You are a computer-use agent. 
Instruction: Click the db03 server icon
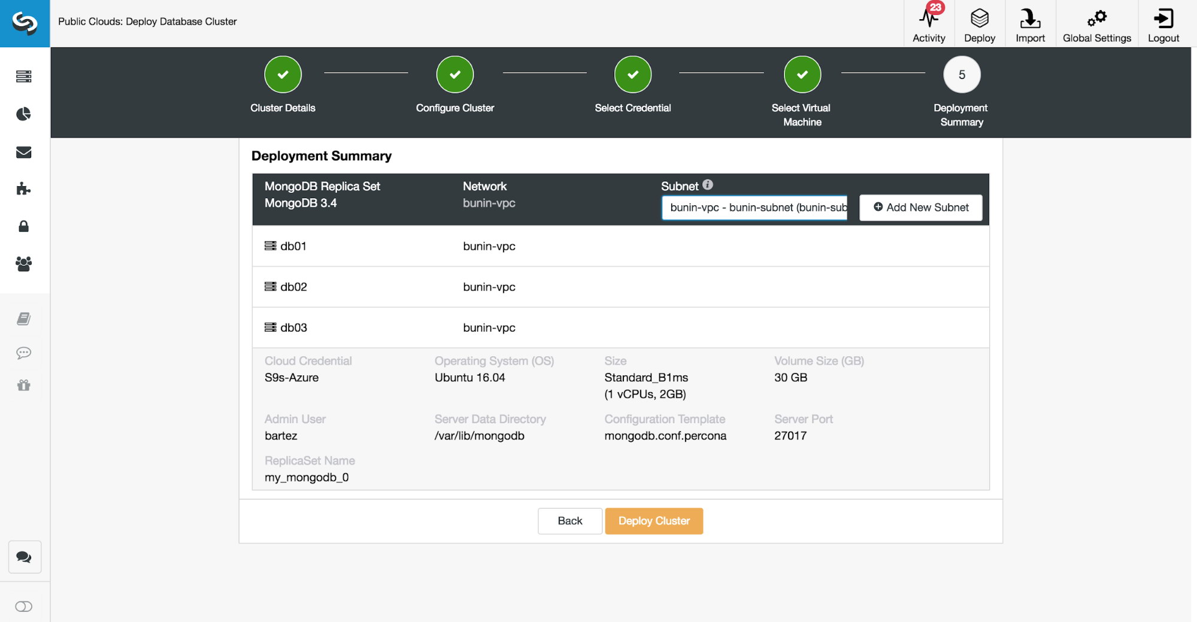point(271,327)
